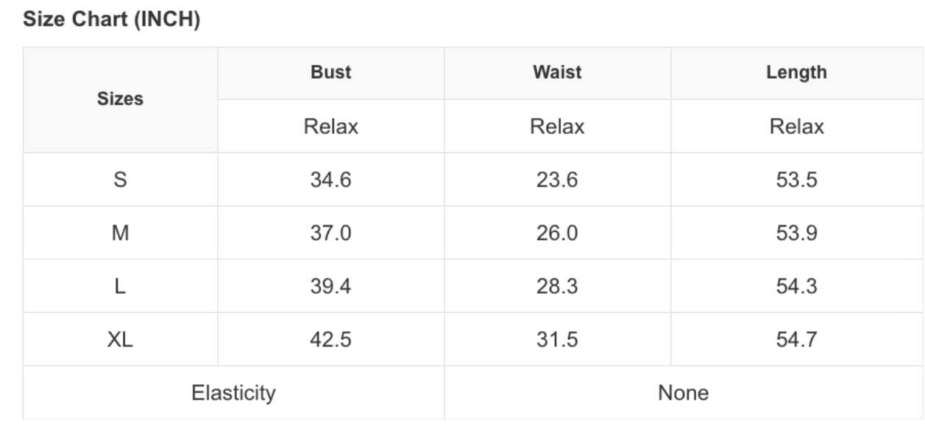Click the Size Chart (INCH) heading
The image size is (925, 435).
[x=111, y=20]
